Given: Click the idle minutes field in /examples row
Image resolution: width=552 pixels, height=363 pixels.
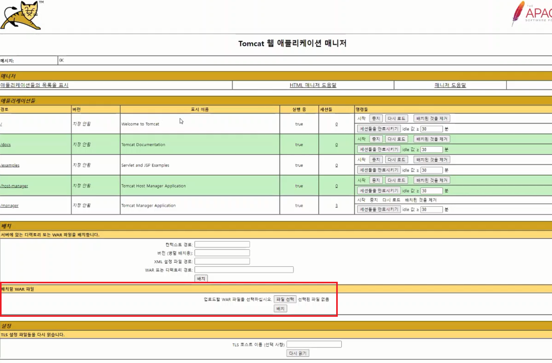Looking at the screenshot, I should click(432, 170).
